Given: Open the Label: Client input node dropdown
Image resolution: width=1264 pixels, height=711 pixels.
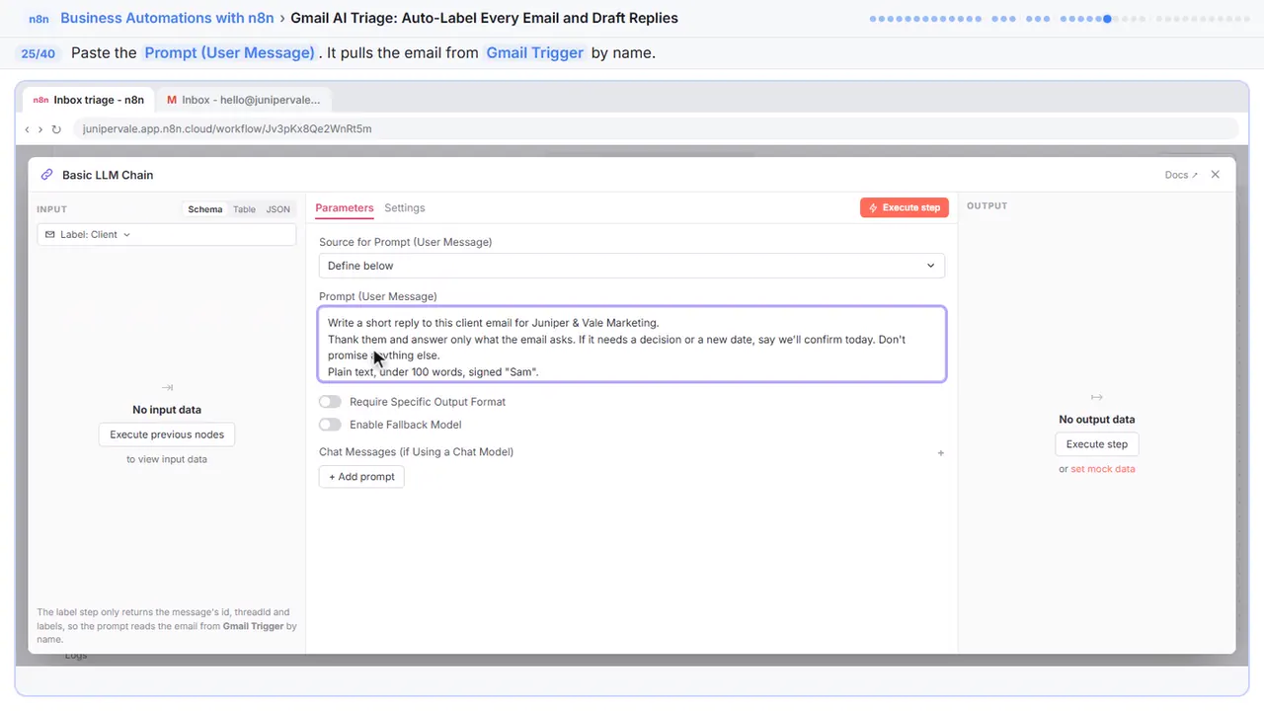Looking at the screenshot, I should pyautogui.click(x=167, y=234).
